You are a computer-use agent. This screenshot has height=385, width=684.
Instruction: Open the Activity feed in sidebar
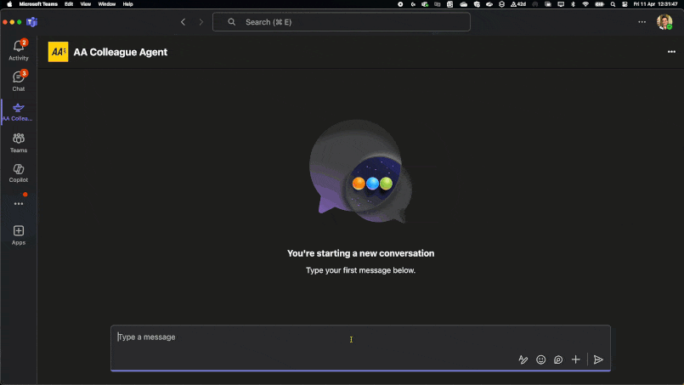pyautogui.click(x=19, y=49)
